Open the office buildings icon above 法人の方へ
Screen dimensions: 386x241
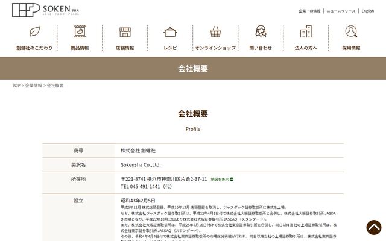[x=306, y=31]
